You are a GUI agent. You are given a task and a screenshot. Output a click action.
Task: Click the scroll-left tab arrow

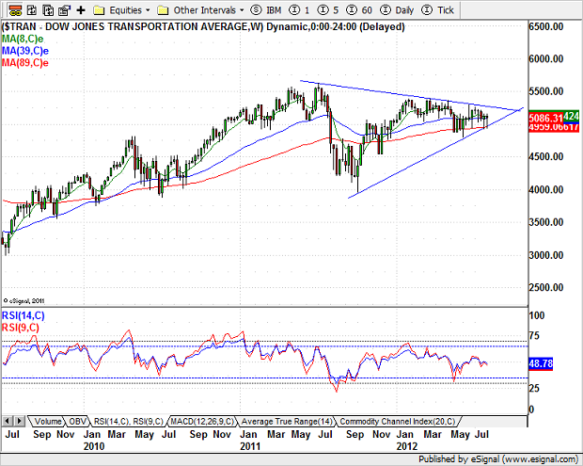pos(8,422)
